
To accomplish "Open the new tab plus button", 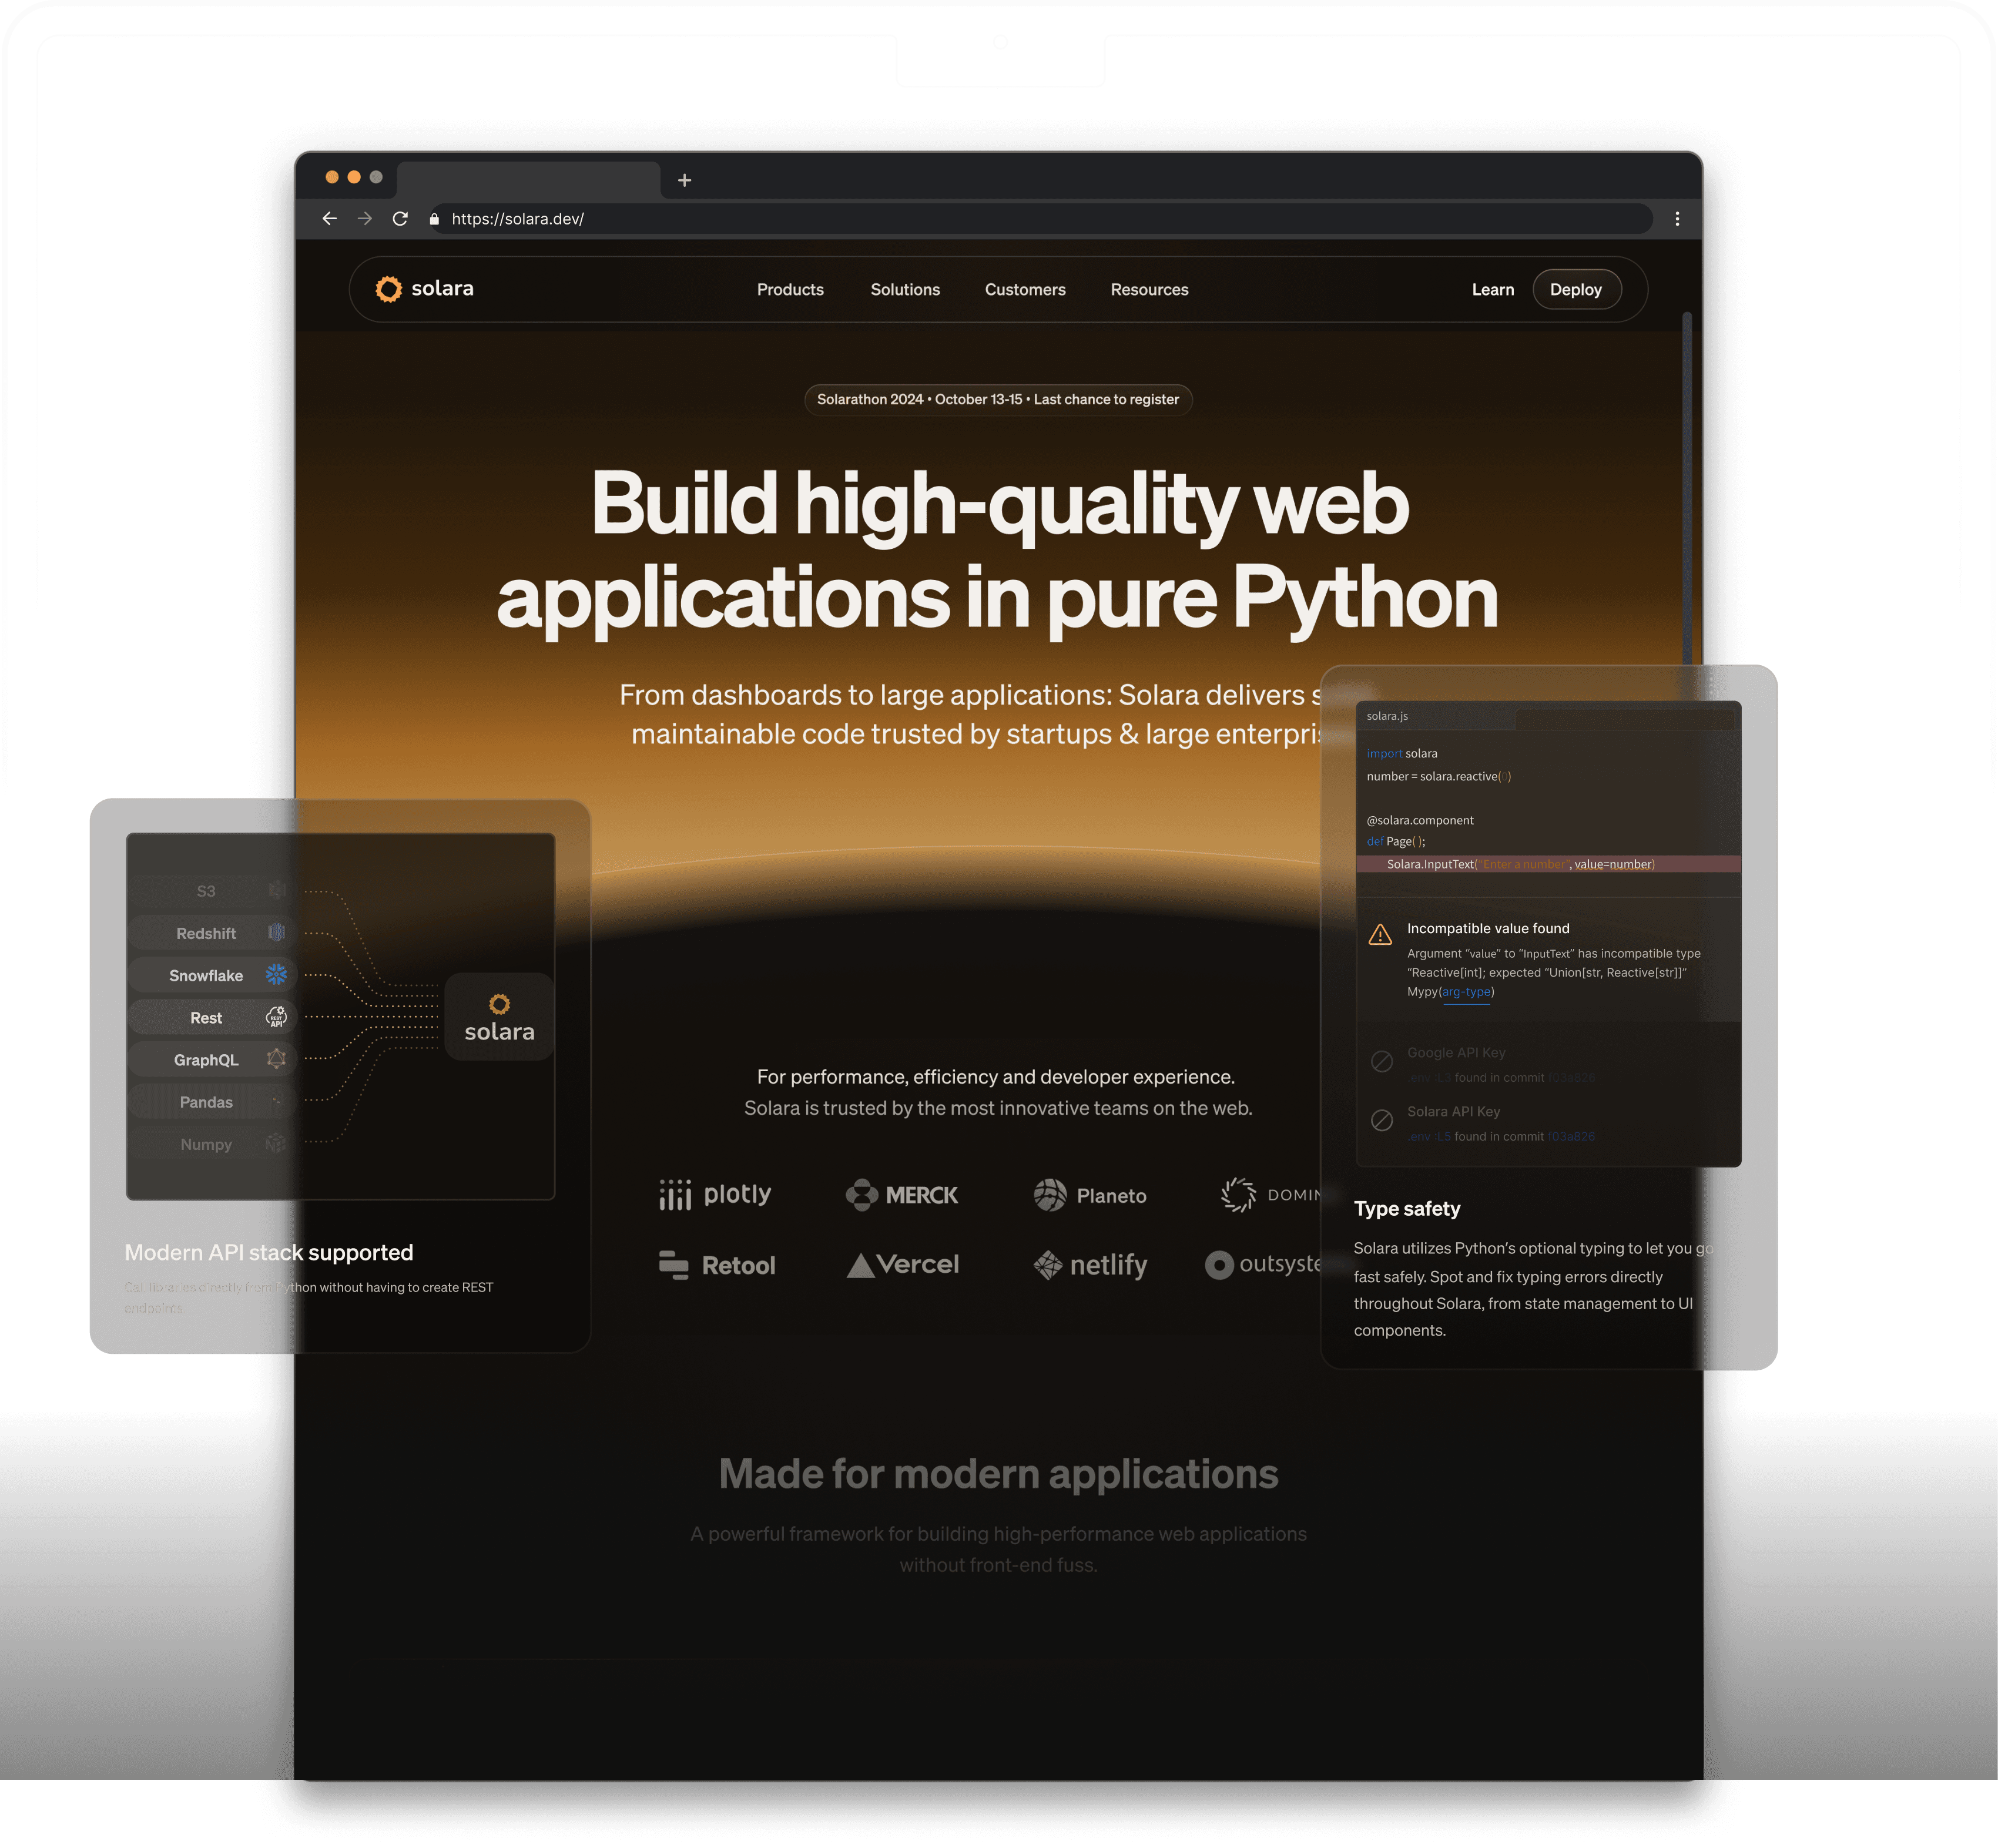I will pos(684,180).
